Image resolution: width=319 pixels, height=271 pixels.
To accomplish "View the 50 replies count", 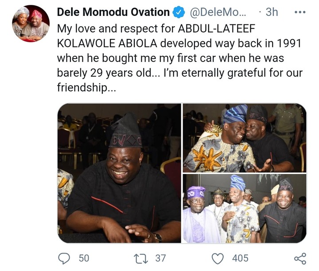I will 84,258.
